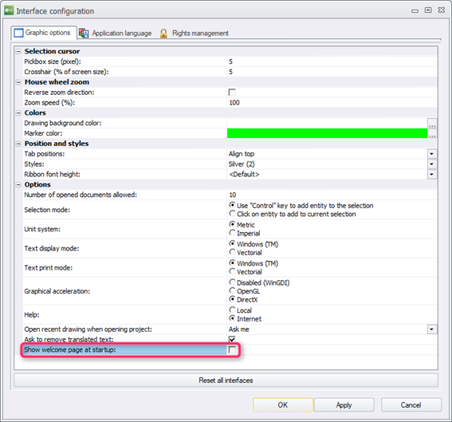Screen dimensions: 452x422
Task: Click the green Marker color swatch
Action: tap(327, 133)
